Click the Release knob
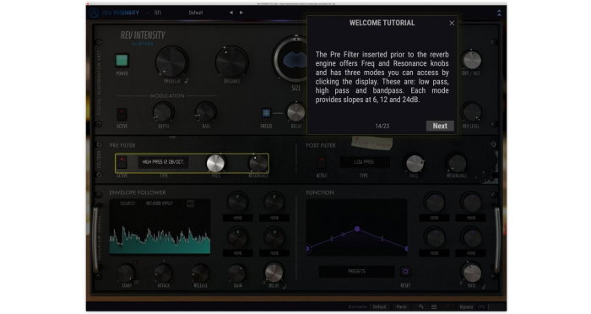The width and height of the screenshot is (591, 314). click(x=200, y=273)
